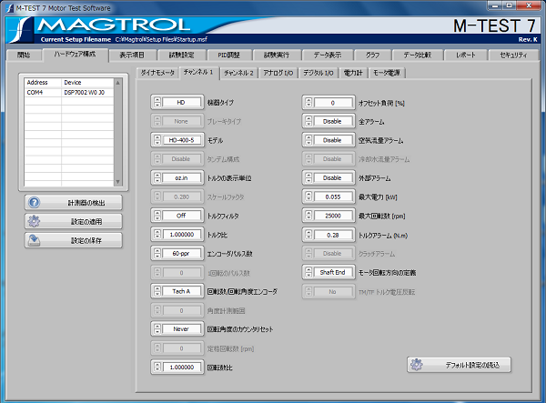Switch to the レポート tab

466,55
